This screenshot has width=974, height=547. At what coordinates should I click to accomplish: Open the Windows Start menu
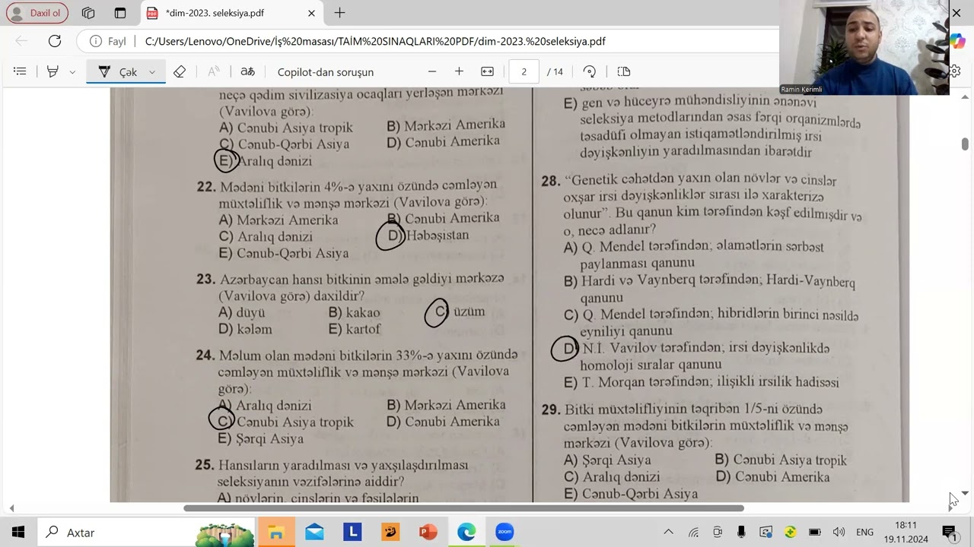pyautogui.click(x=18, y=533)
